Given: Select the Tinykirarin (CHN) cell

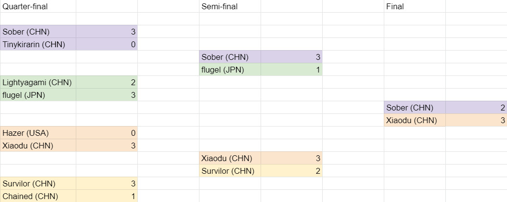Looking at the screenshot, I should [x=34, y=44].
